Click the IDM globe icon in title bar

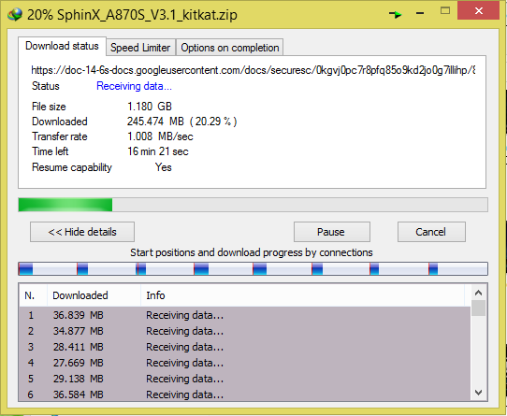[15, 15]
